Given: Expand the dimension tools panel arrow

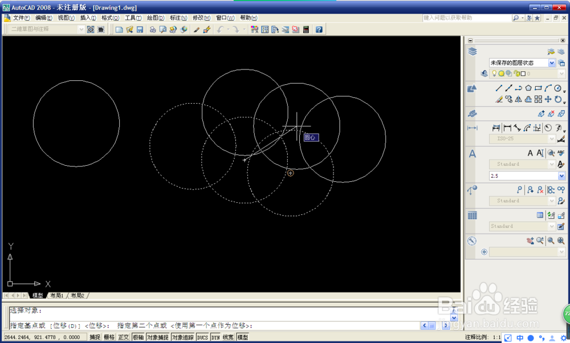Looking at the screenshot, I should click(x=564, y=131).
